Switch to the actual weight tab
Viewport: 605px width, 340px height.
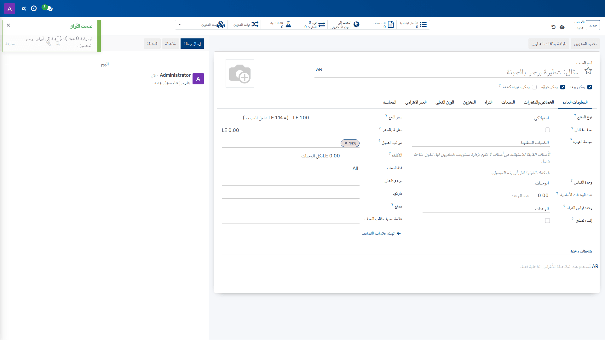[445, 102]
